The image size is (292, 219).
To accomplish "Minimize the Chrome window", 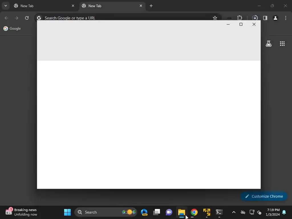I will click(259, 6).
